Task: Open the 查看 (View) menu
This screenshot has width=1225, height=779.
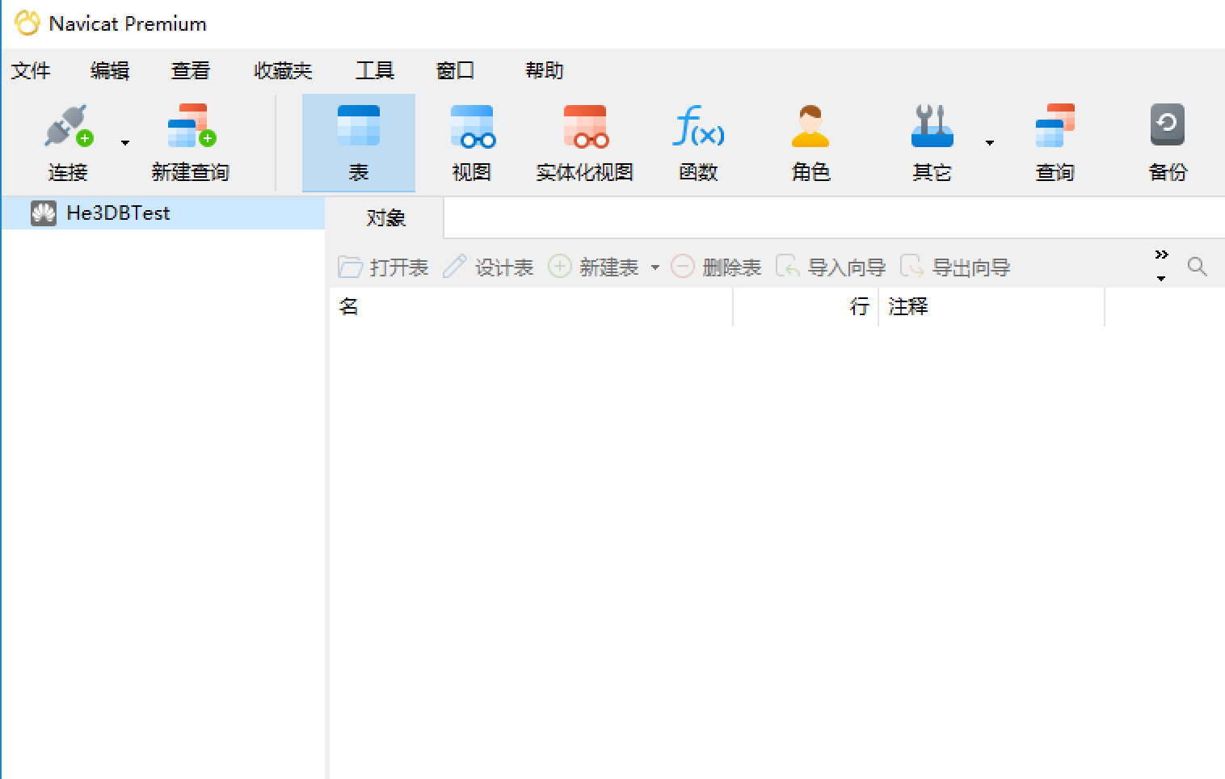Action: pos(191,71)
